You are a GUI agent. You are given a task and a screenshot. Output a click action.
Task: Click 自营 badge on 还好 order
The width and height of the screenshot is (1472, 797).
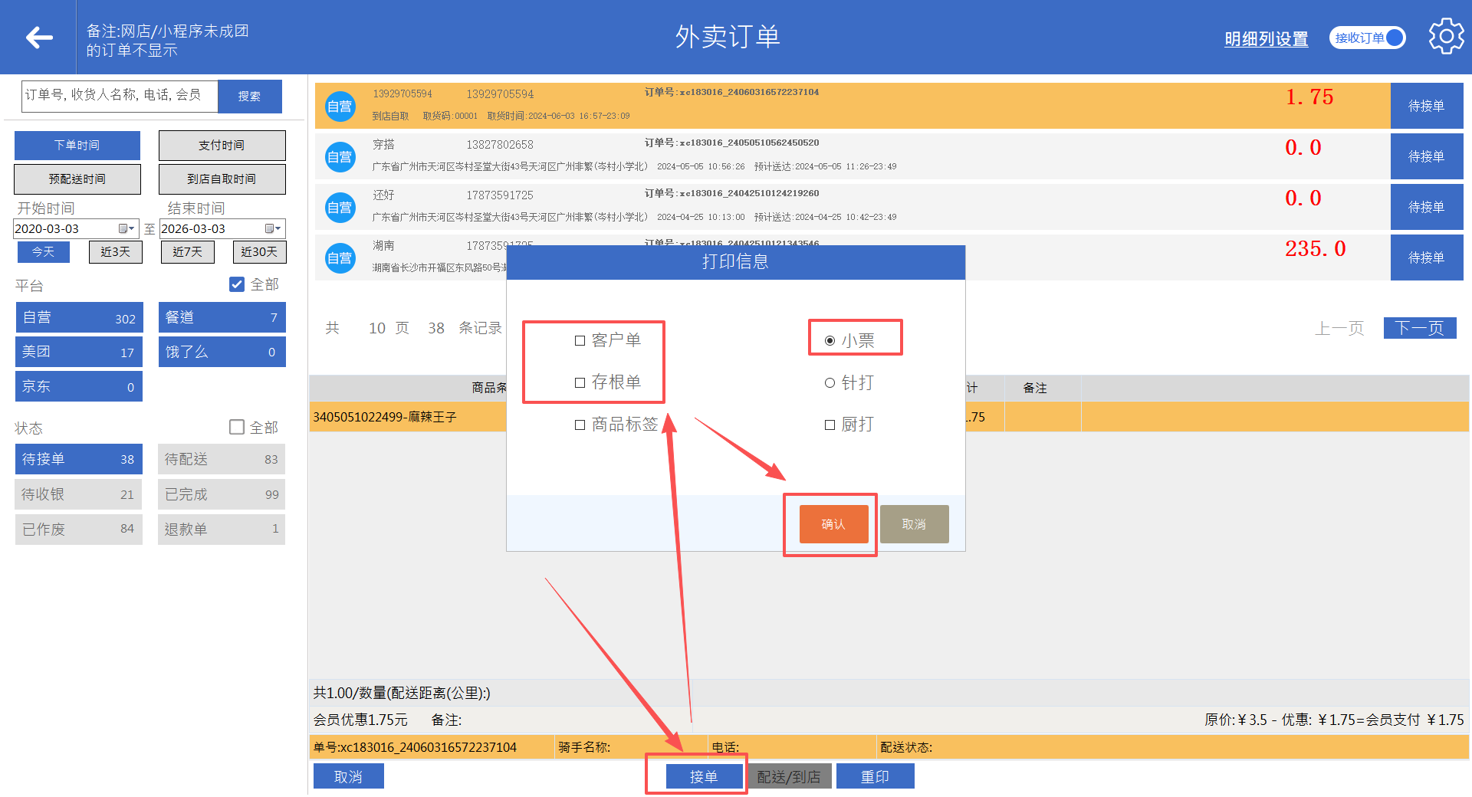click(340, 208)
